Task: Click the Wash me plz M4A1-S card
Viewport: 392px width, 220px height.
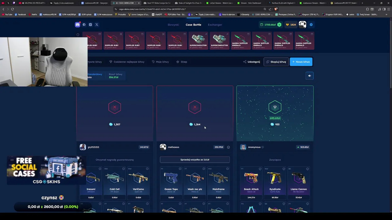Action: coord(195,183)
